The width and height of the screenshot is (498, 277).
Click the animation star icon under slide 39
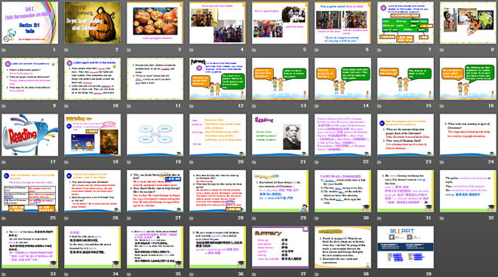[x=380, y=274]
